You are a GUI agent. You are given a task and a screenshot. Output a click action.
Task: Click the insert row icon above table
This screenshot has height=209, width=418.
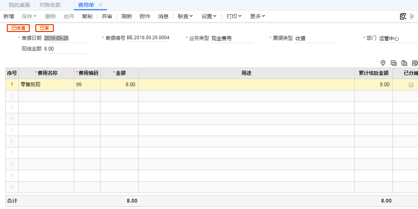point(394,63)
